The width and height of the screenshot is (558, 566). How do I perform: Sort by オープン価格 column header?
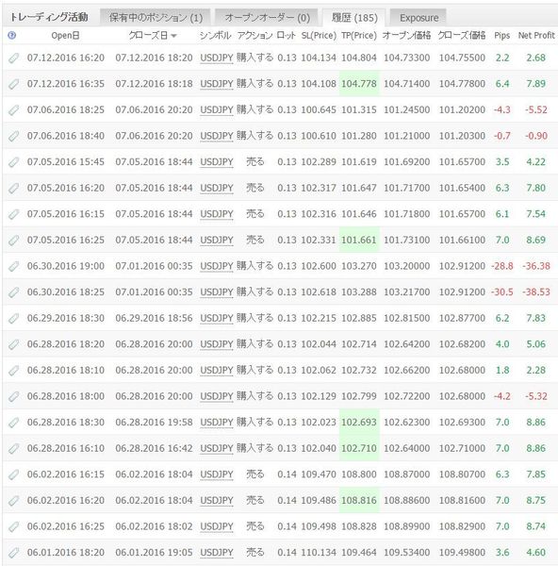pyautogui.click(x=406, y=36)
